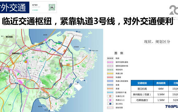Click the slide title 临近交通枢纽 headline
Image resolution: width=178 pixels, height=112 pixels.
(x=88, y=21)
